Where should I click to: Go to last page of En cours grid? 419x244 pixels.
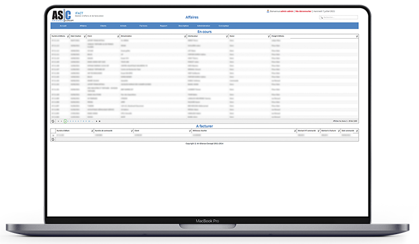(100, 121)
